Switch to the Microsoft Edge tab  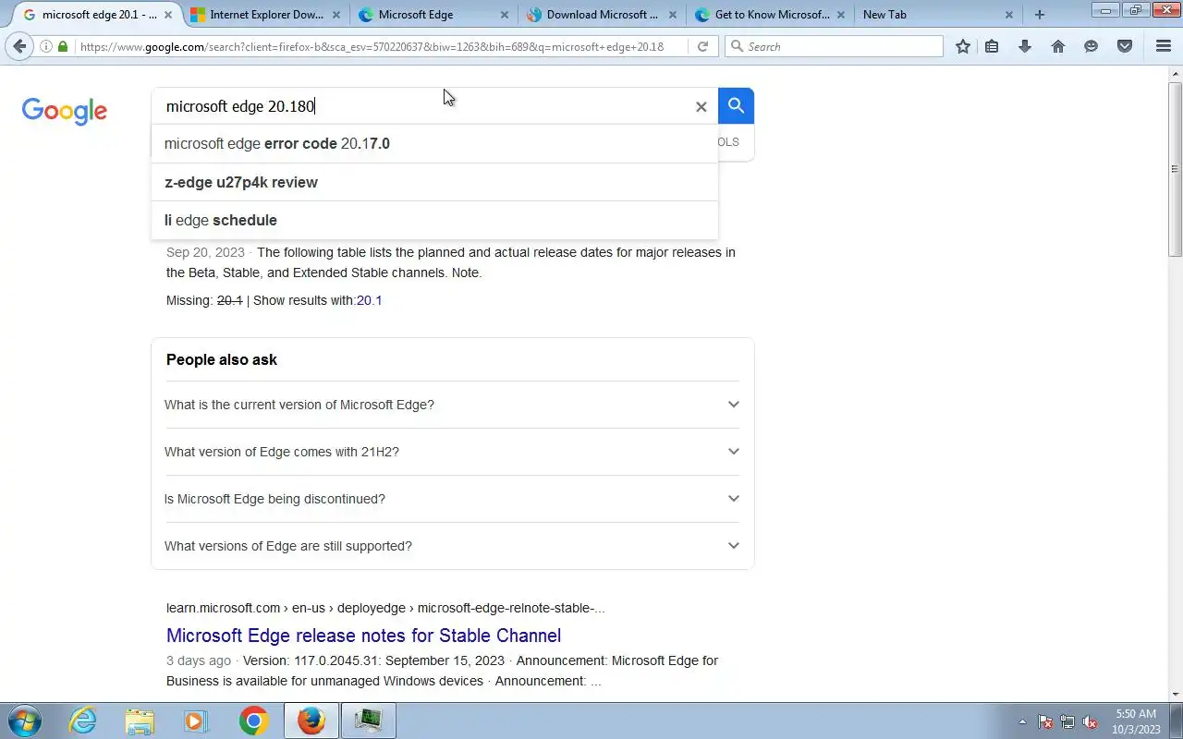pyautogui.click(x=433, y=15)
